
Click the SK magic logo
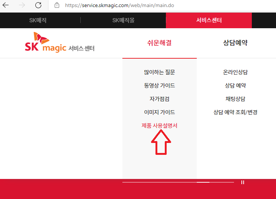click(60, 43)
